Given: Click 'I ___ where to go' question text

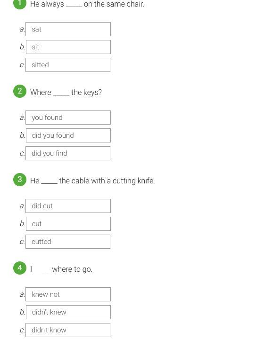Looking at the screenshot, I should (61, 269).
